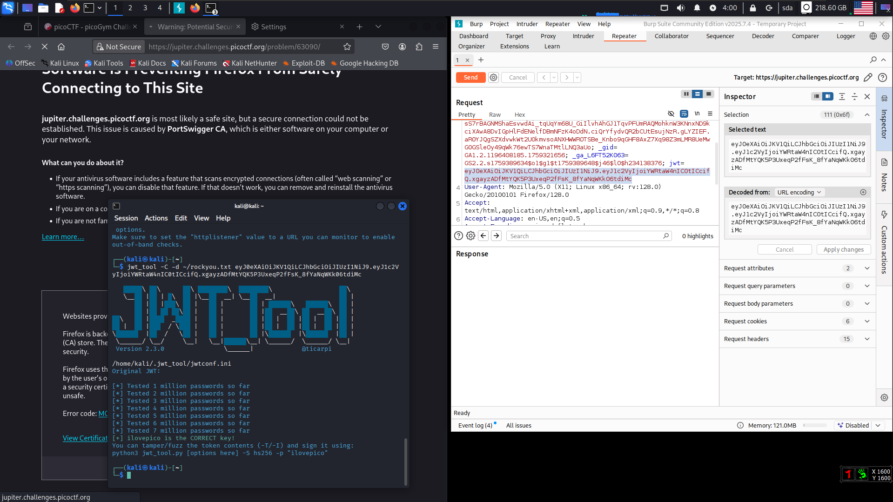The image size is (893, 502).
Task: Expand the Request headers section
Action: tap(867, 339)
